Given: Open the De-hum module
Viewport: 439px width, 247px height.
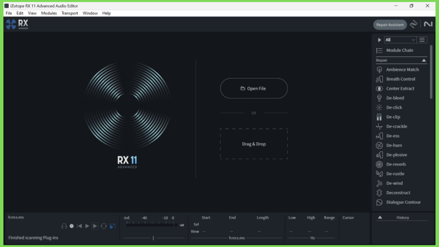Looking at the screenshot, I should tap(389, 145).
